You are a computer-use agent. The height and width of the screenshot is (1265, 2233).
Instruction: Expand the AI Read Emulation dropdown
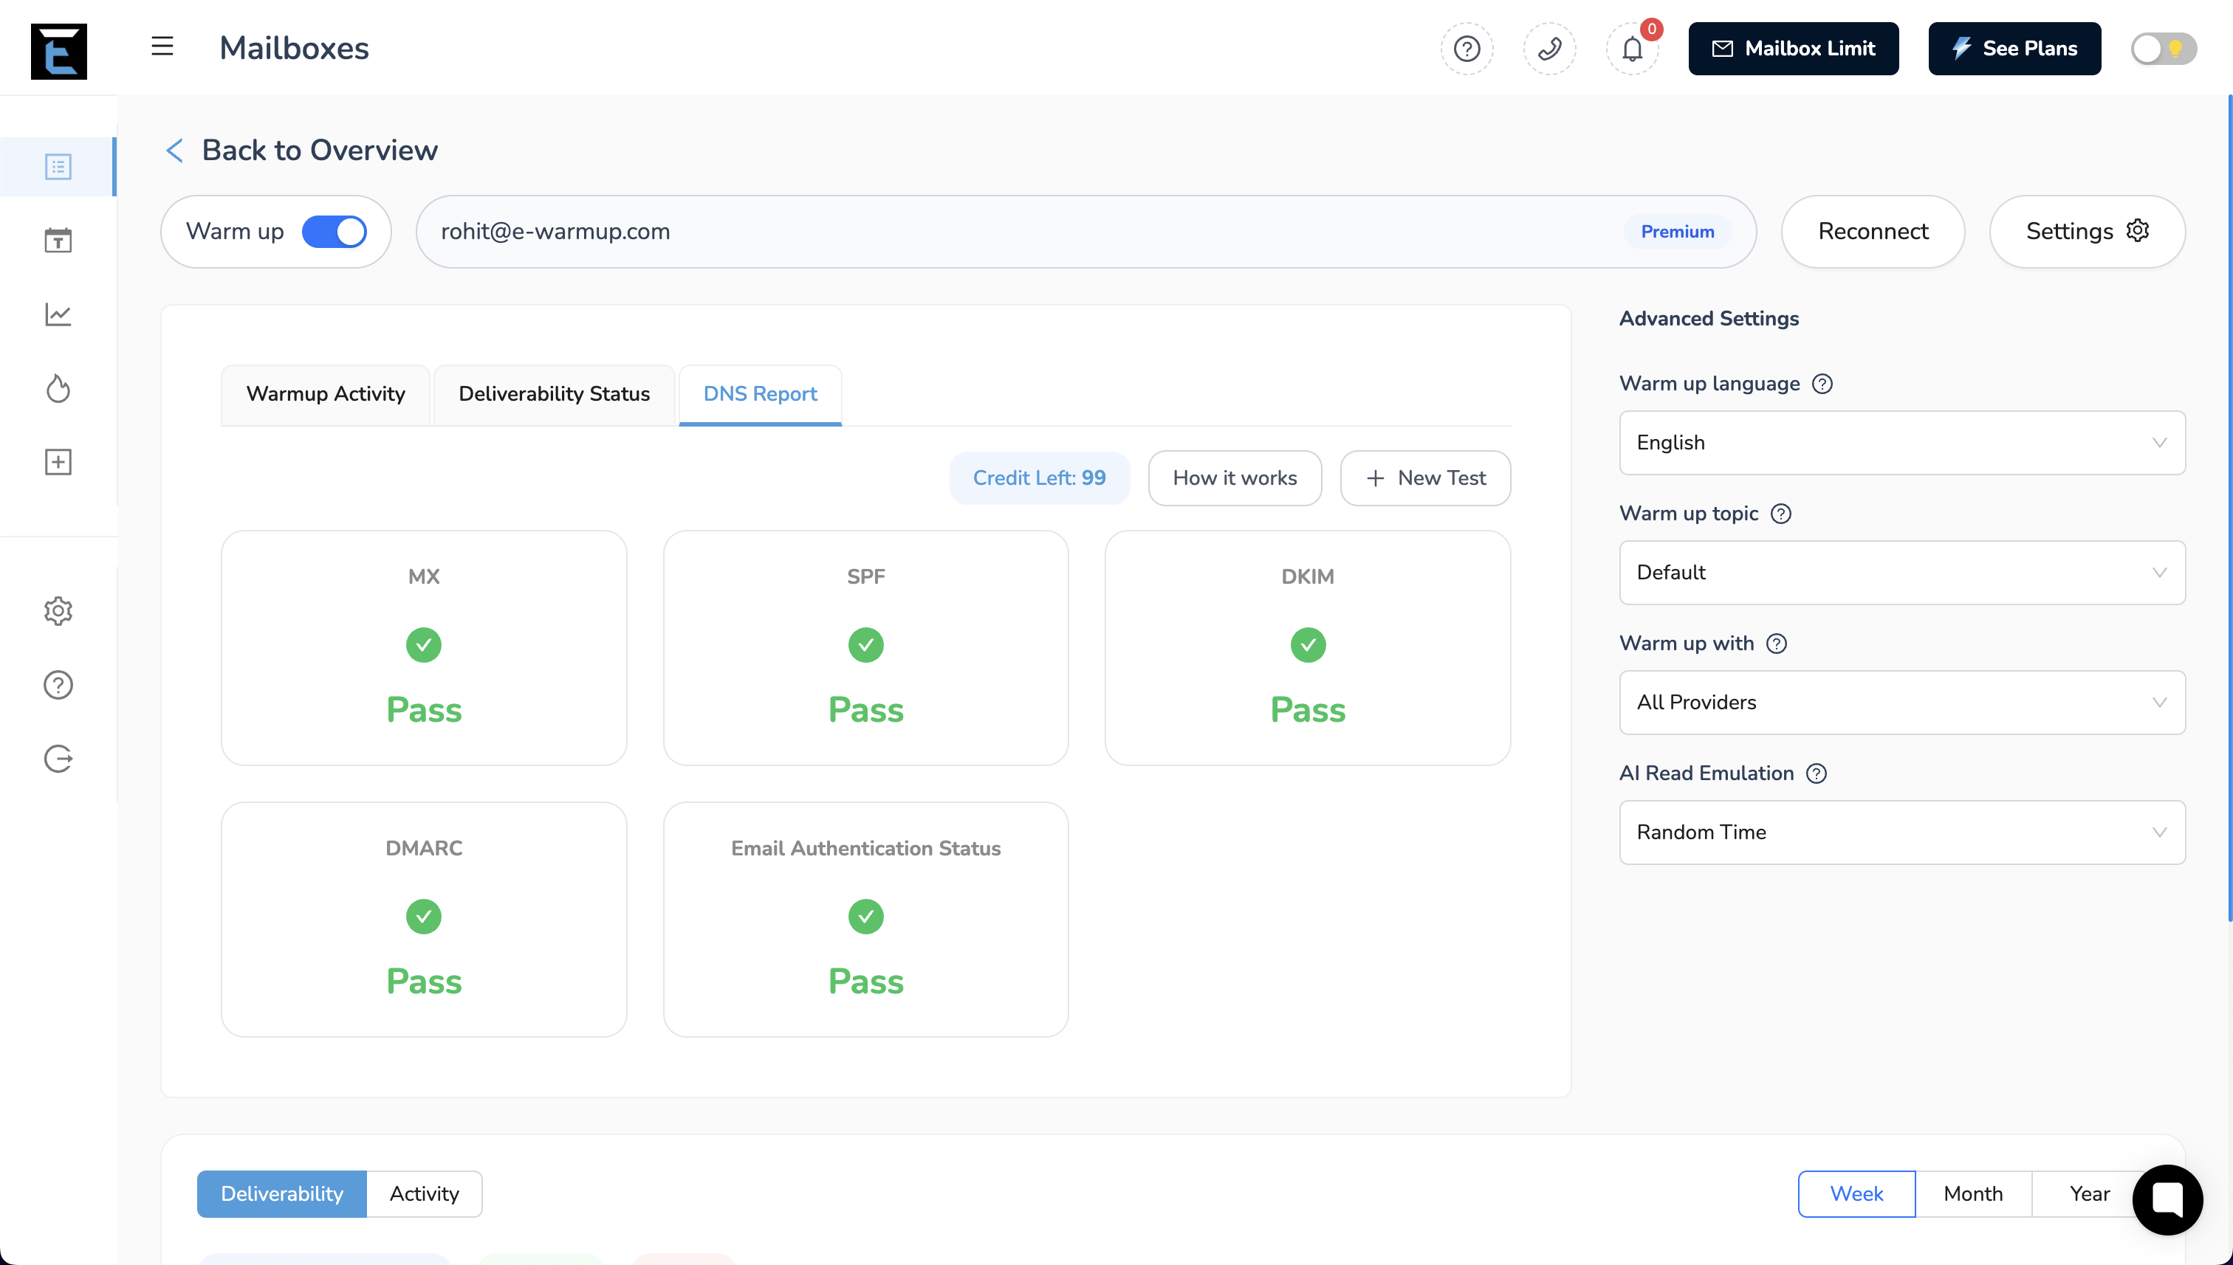[x=1901, y=833]
